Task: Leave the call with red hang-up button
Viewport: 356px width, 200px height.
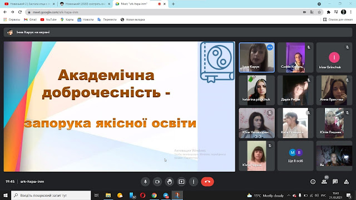Action: (207, 182)
